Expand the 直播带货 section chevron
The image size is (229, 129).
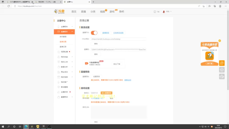pyautogui.click(x=72, y=97)
